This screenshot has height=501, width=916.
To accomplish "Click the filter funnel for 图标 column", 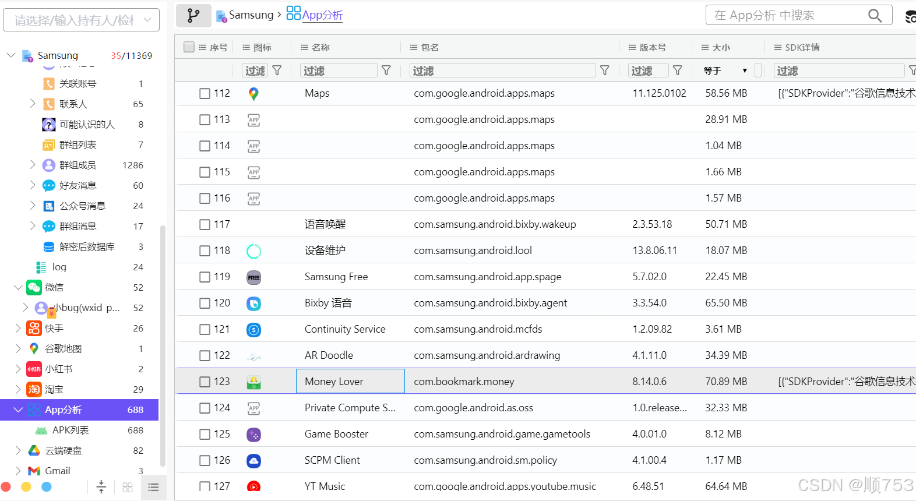I will pos(277,70).
